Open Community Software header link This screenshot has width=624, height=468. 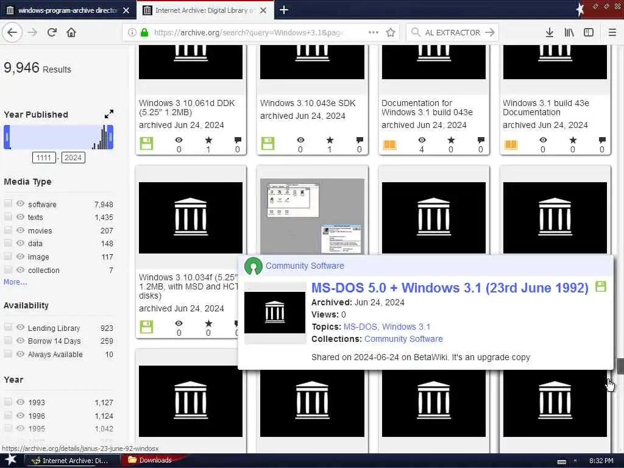coord(305,266)
